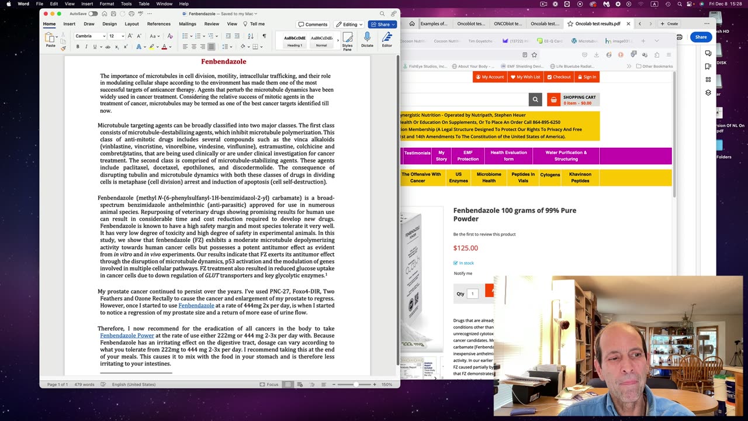Click the Justify alignment icon
Screen dimensions: 748x421
coord(212,47)
